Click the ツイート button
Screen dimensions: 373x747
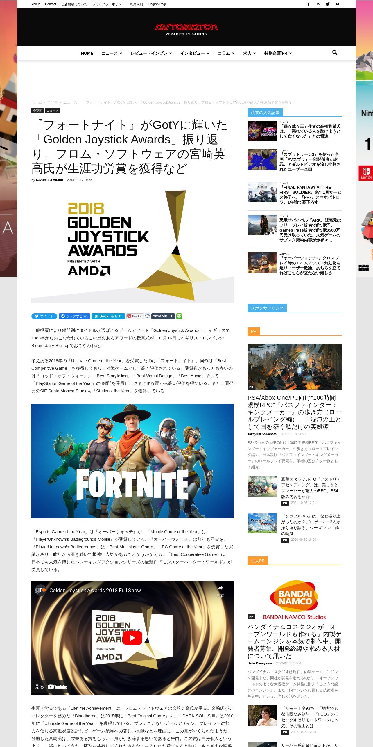44,316
